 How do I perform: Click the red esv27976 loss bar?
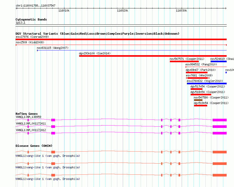(121, 39)
